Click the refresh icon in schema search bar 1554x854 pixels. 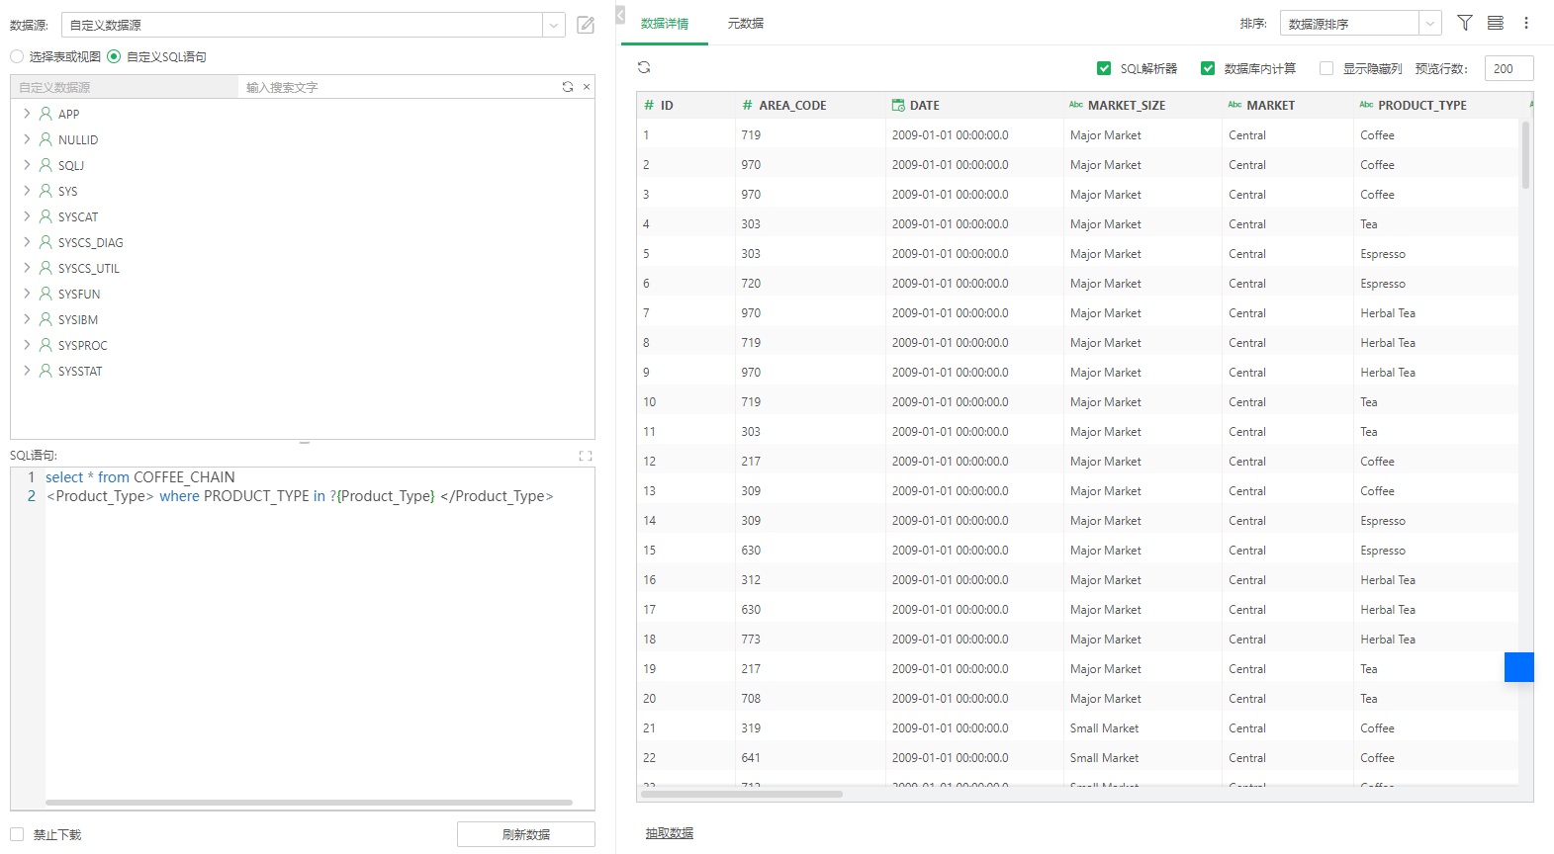(568, 87)
